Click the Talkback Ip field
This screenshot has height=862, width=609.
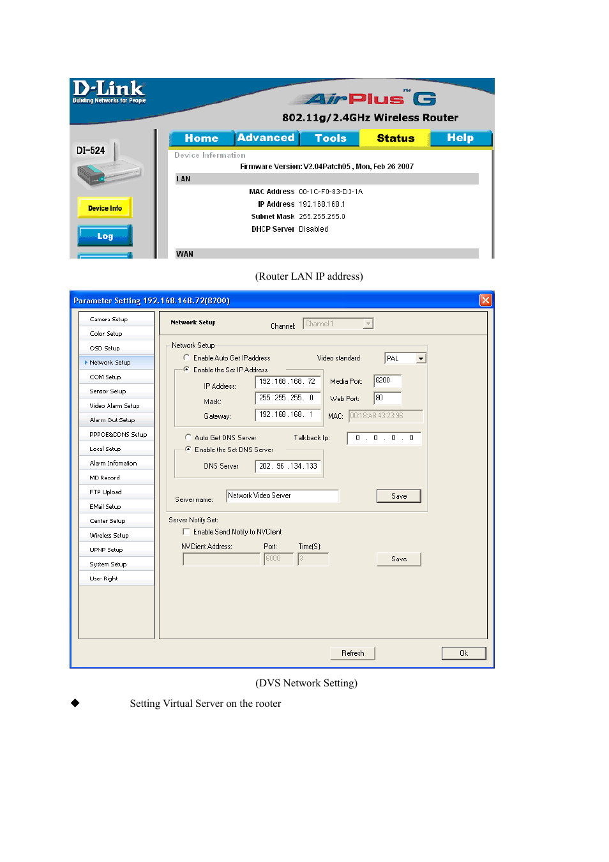(x=384, y=438)
